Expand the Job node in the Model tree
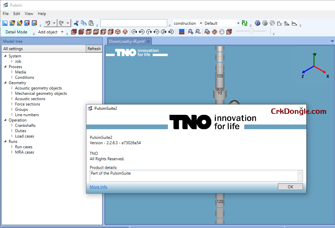The width and height of the screenshot is (335, 228). point(11,61)
